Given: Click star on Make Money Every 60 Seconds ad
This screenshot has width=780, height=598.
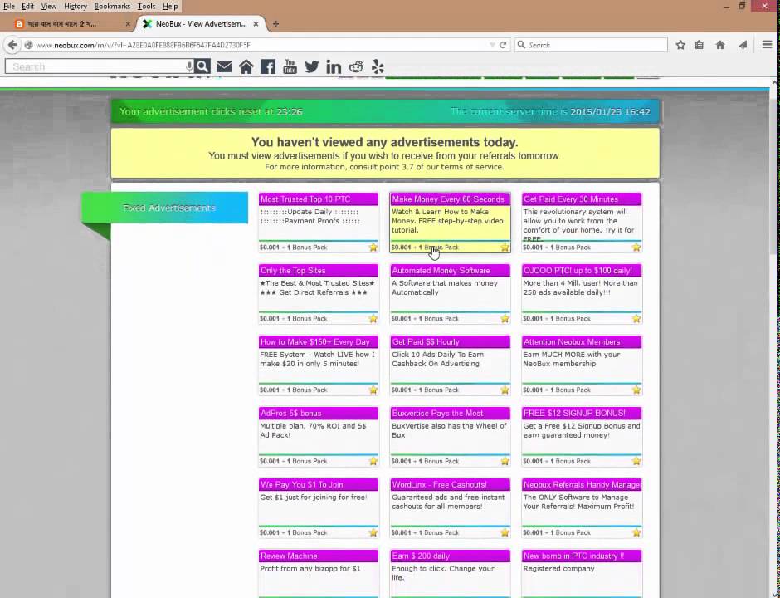Looking at the screenshot, I should point(505,247).
